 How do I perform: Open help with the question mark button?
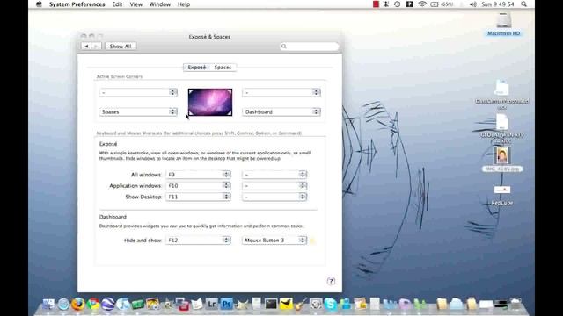[331, 281]
